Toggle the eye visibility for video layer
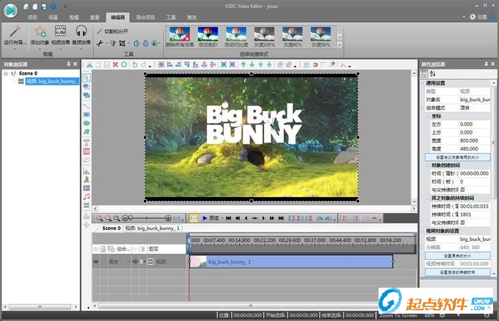 coord(96,262)
